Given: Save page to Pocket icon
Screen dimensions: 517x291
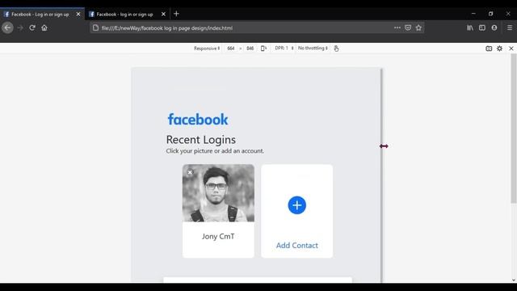Looking at the screenshot, I should tap(408, 27).
